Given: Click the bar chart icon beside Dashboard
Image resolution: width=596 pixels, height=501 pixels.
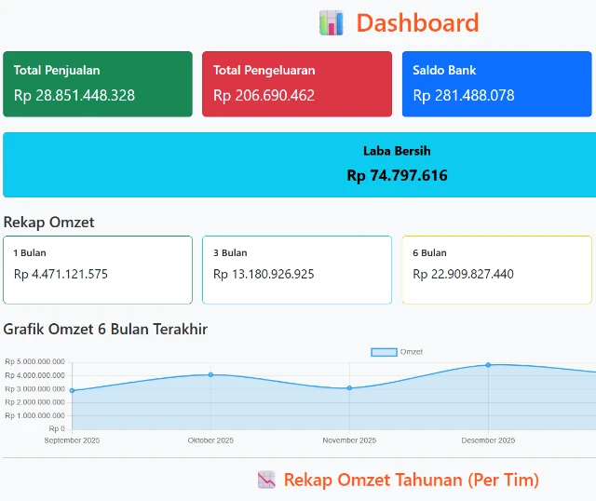Looking at the screenshot, I should (x=331, y=23).
